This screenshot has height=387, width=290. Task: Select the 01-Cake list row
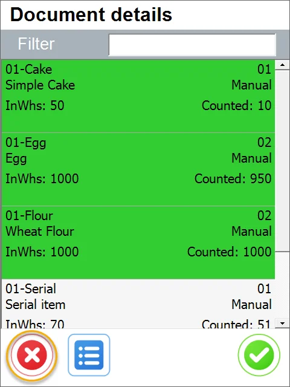coord(138,96)
